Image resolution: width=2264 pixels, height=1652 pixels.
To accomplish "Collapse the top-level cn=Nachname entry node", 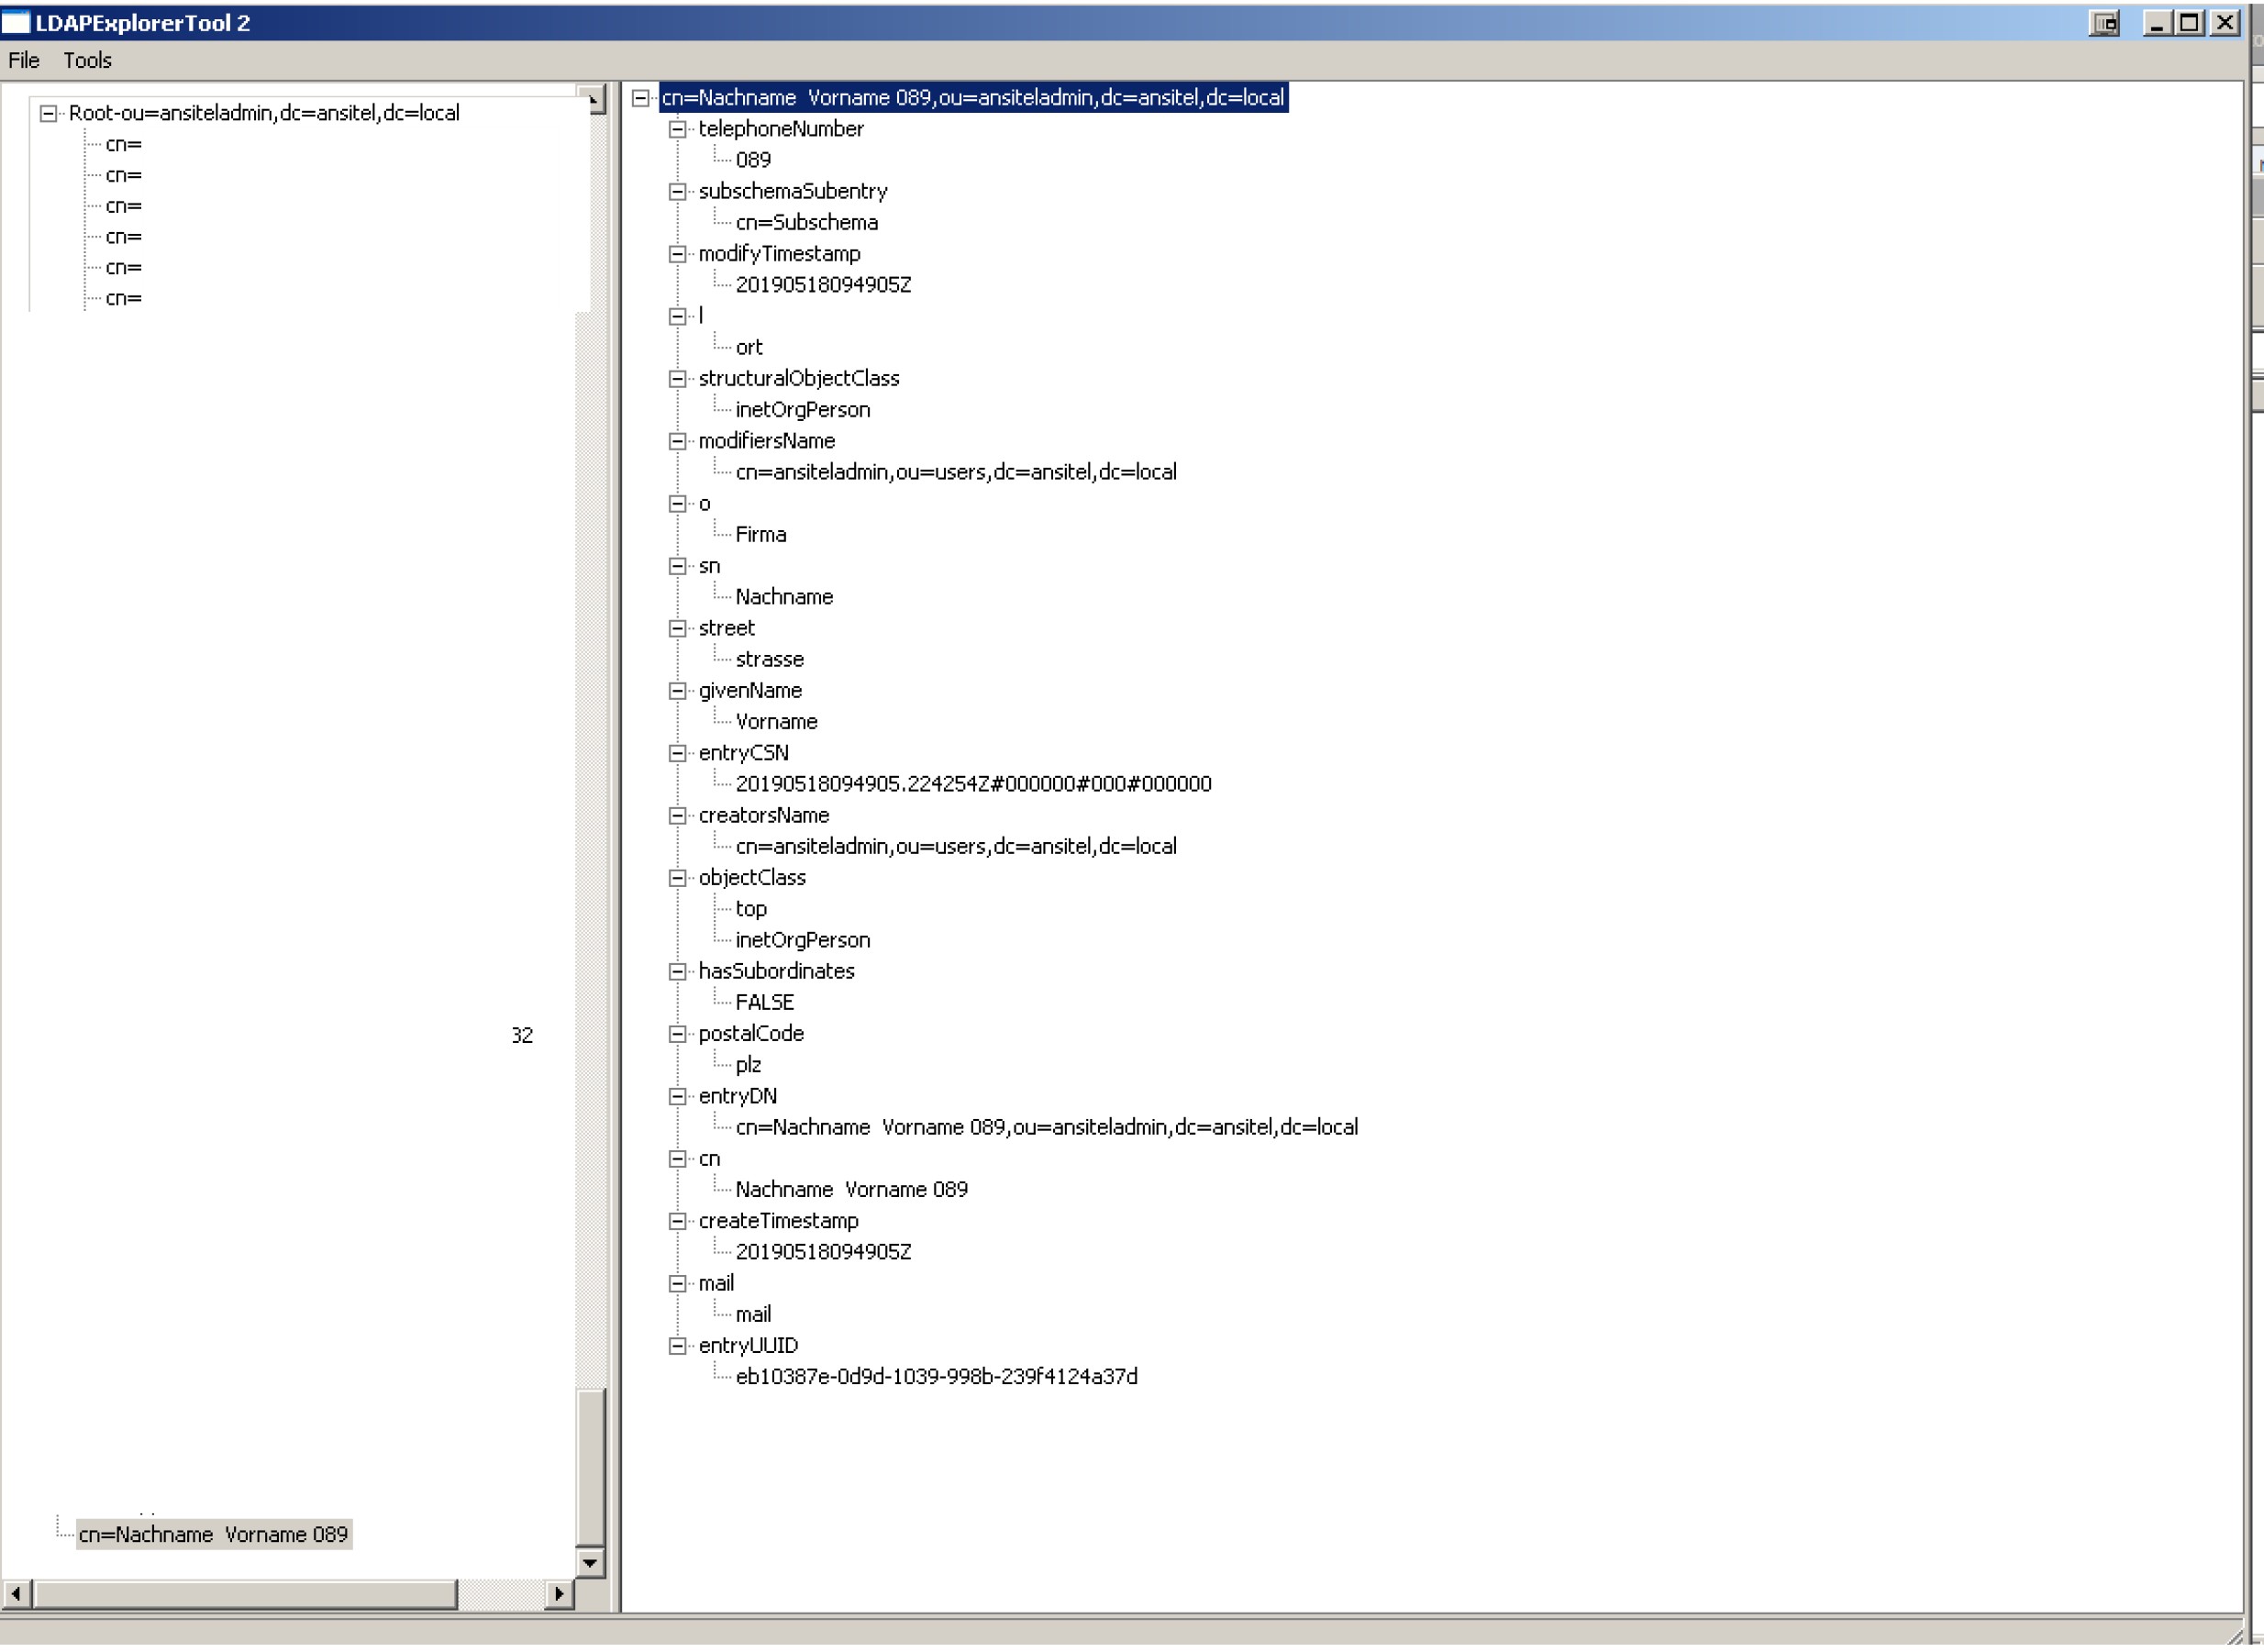I will point(641,98).
